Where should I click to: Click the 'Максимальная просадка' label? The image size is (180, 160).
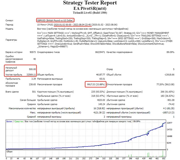[x=50, y=85]
